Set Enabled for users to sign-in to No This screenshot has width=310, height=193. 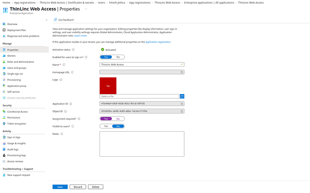(118, 57)
